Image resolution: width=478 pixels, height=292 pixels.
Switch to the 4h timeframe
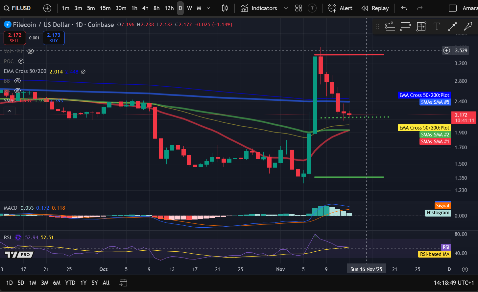145,8
